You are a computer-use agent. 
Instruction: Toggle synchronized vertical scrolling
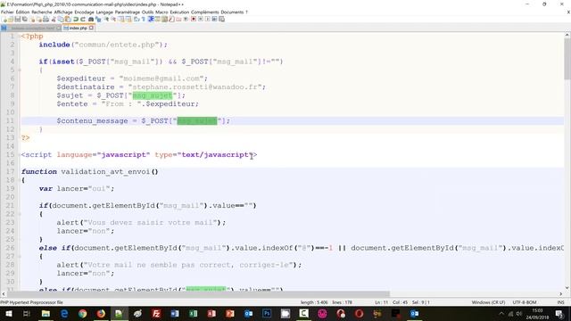[121, 19]
